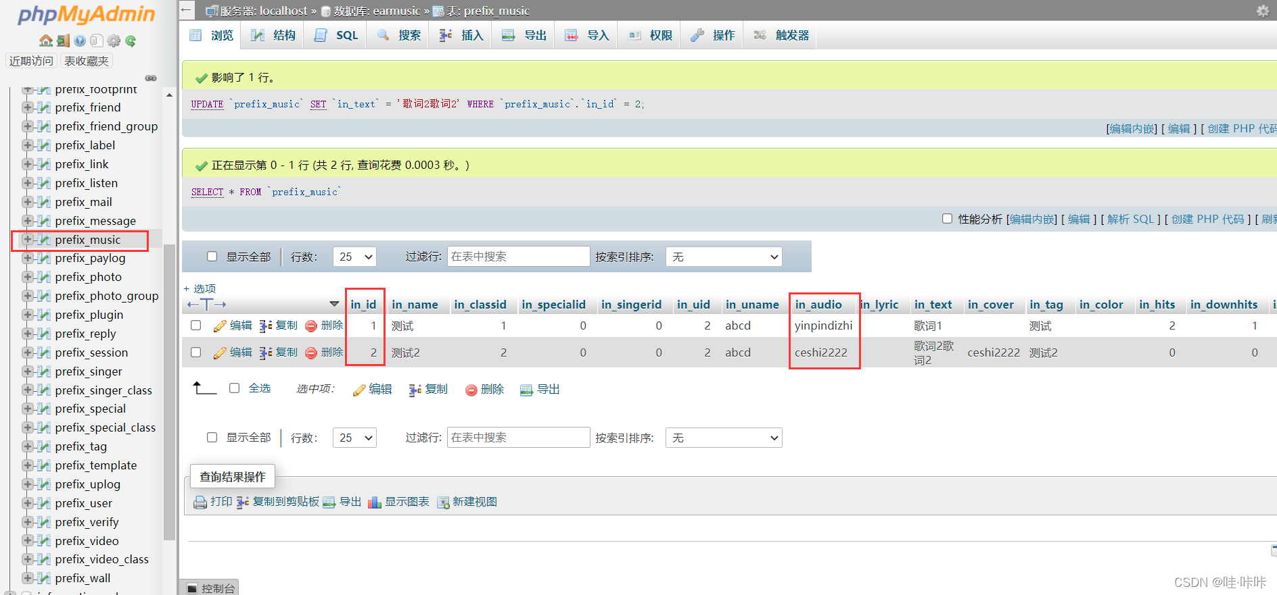Switch to the 浏览 browse tab
Image resolution: width=1277 pixels, height=595 pixels.
pos(212,35)
